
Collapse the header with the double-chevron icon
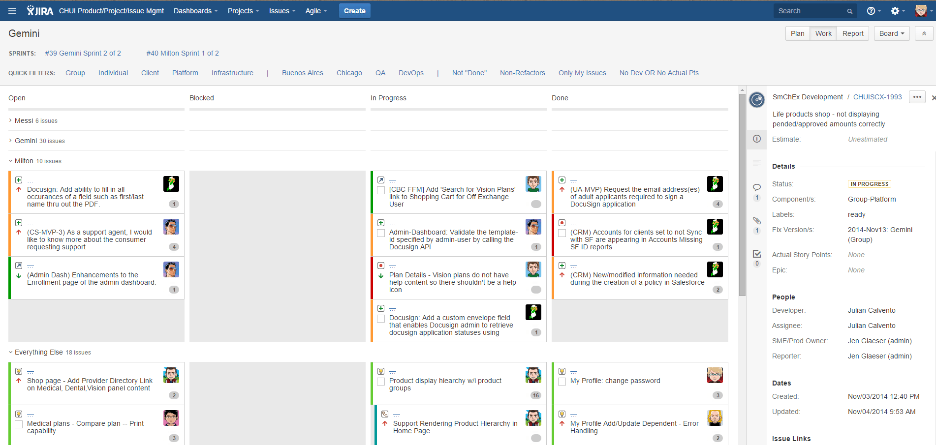click(x=924, y=33)
